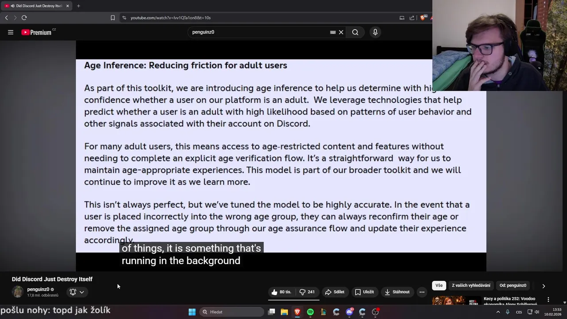
Task: Open a new browser tab
Action: pyautogui.click(x=78, y=6)
